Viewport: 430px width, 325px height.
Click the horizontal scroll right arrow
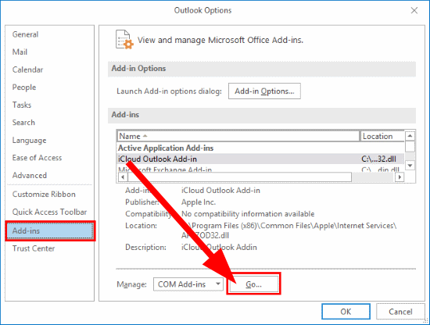400,177
